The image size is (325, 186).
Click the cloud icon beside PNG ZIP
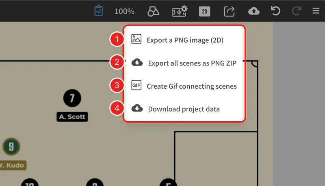tap(137, 62)
